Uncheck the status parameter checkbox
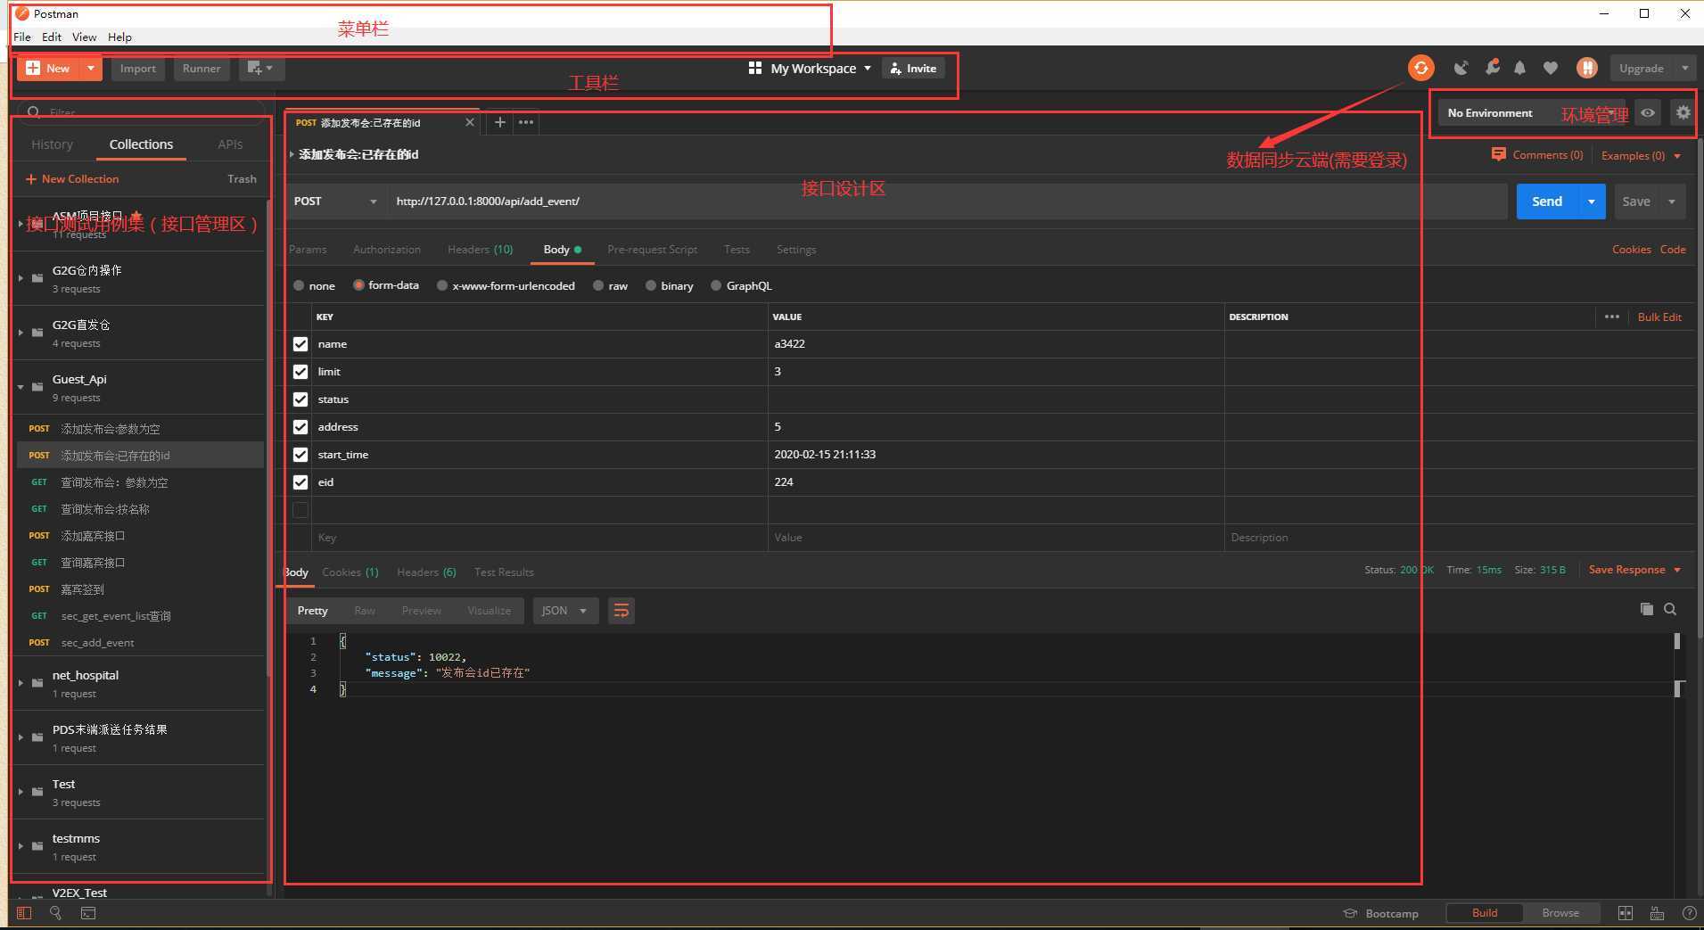 click(x=300, y=399)
